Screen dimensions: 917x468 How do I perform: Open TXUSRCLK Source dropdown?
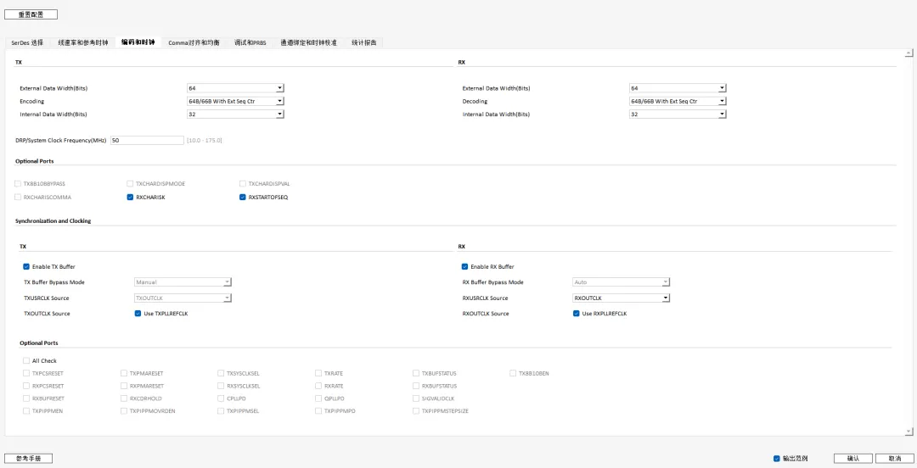click(183, 298)
